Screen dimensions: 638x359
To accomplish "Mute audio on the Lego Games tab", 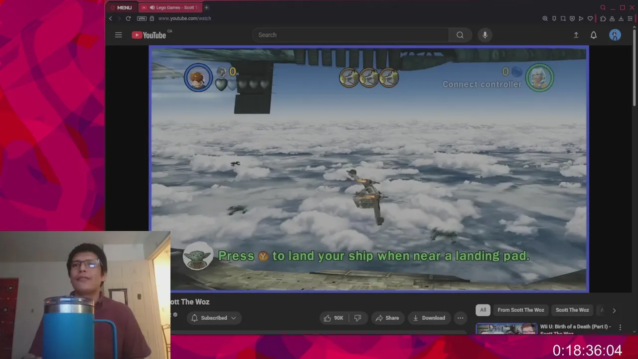I will [x=152, y=7].
